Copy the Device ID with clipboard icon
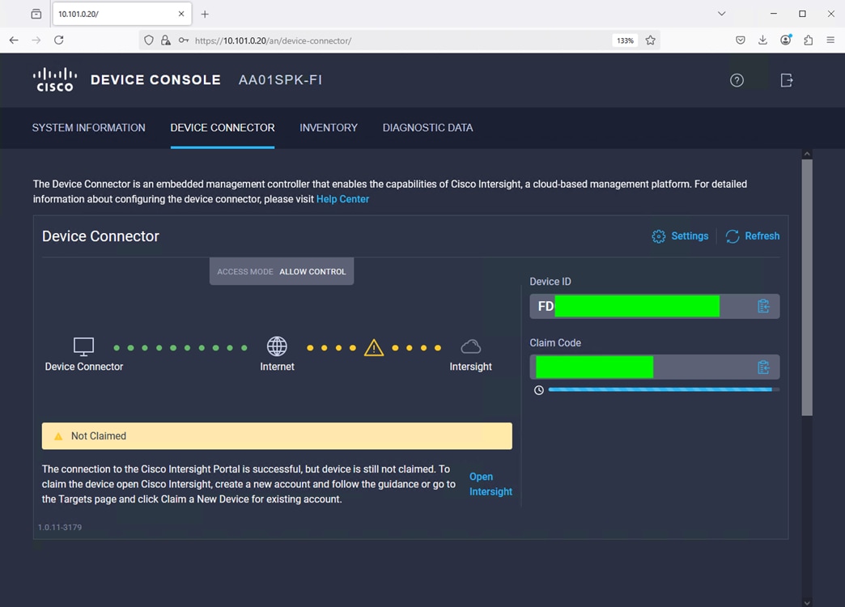Screen dimensions: 845x607 click(763, 306)
